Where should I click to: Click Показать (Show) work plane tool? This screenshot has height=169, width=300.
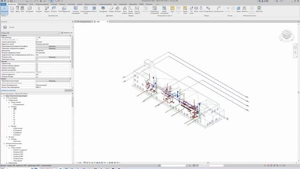tap(244, 9)
